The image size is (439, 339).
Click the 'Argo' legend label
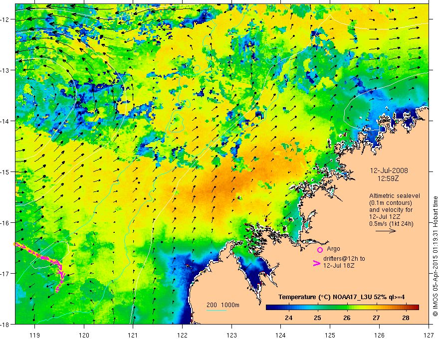(333, 249)
